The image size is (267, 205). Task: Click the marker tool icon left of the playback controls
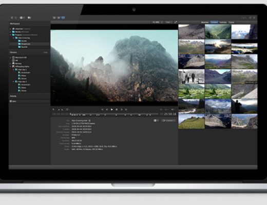tap(53, 110)
